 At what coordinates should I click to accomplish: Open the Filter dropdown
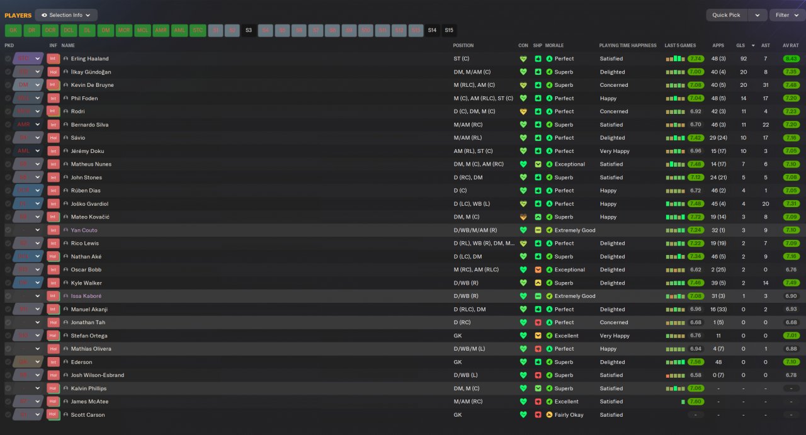click(786, 15)
